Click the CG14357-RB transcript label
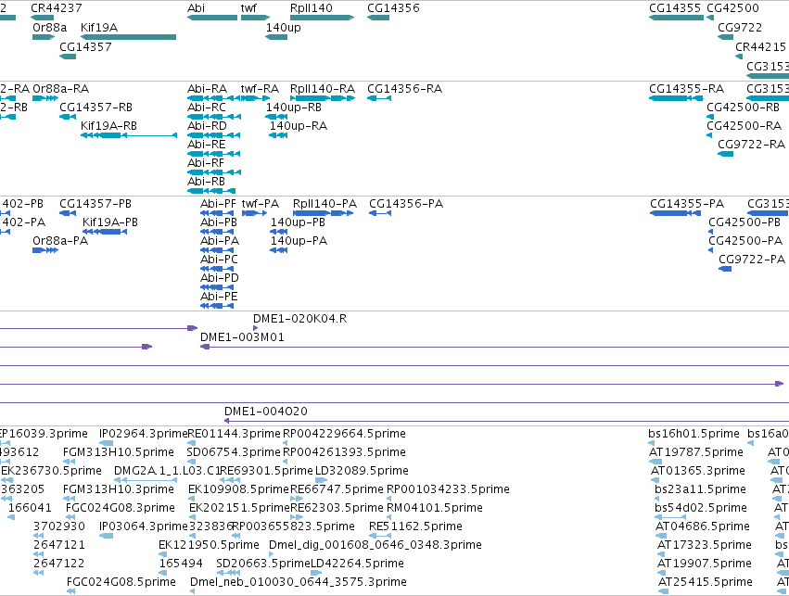Image resolution: width=789 pixels, height=596 pixels. point(96,108)
